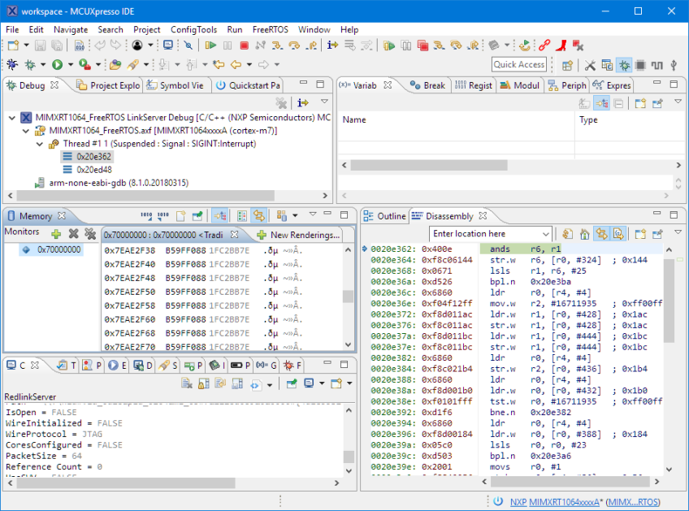689x511 pixels.
Task: Toggle Link Memory Rendering Panes
Action: (259, 216)
